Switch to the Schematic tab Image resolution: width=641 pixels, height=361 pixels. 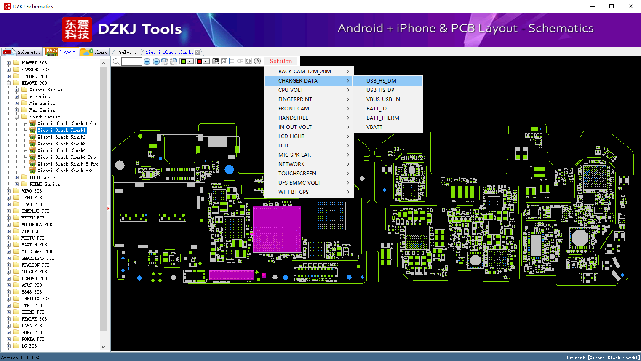point(22,52)
